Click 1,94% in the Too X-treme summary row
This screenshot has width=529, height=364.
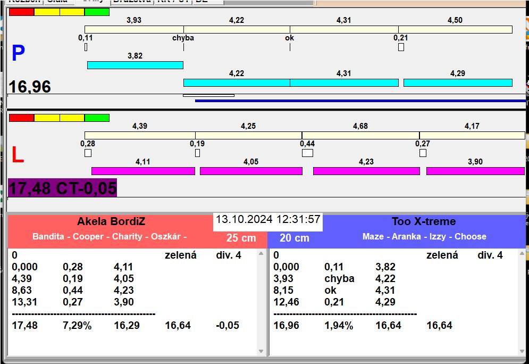(x=339, y=326)
